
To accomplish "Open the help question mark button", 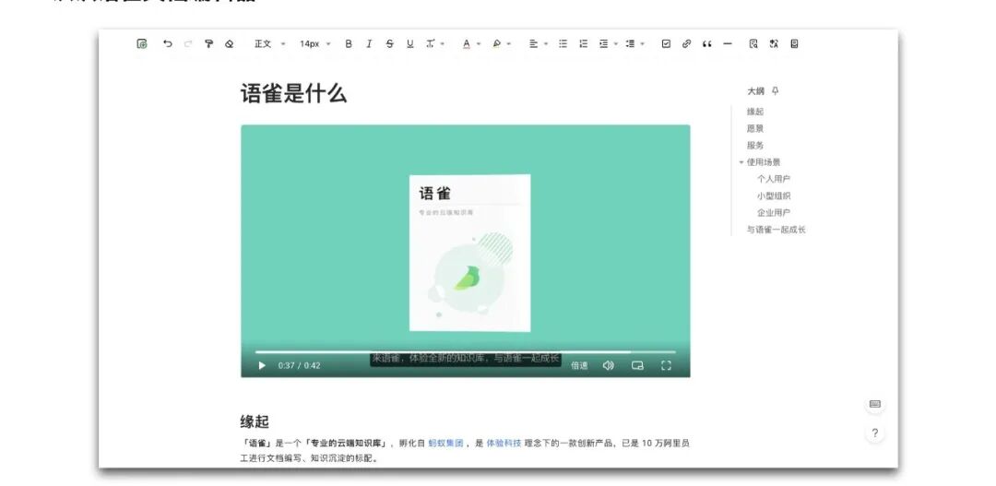I will click(x=874, y=433).
